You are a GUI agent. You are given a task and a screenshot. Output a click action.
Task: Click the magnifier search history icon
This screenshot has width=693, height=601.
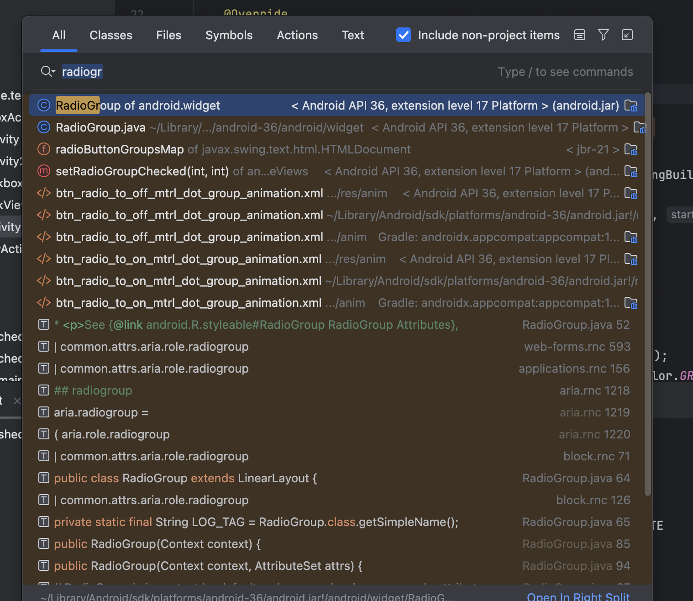pyautogui.click(x=47, y=72)
